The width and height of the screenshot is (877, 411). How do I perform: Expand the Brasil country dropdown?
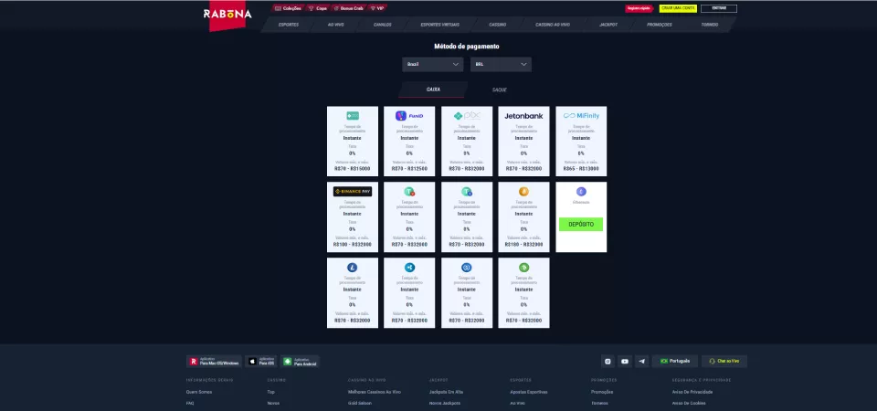coord(433,65)
